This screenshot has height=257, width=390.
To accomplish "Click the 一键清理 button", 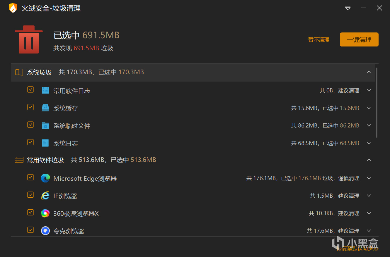I will click(x=359, y=39).
